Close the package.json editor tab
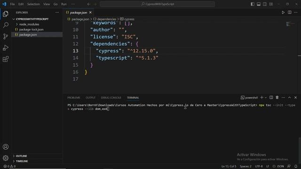301x169 pixels. [90, 13]
